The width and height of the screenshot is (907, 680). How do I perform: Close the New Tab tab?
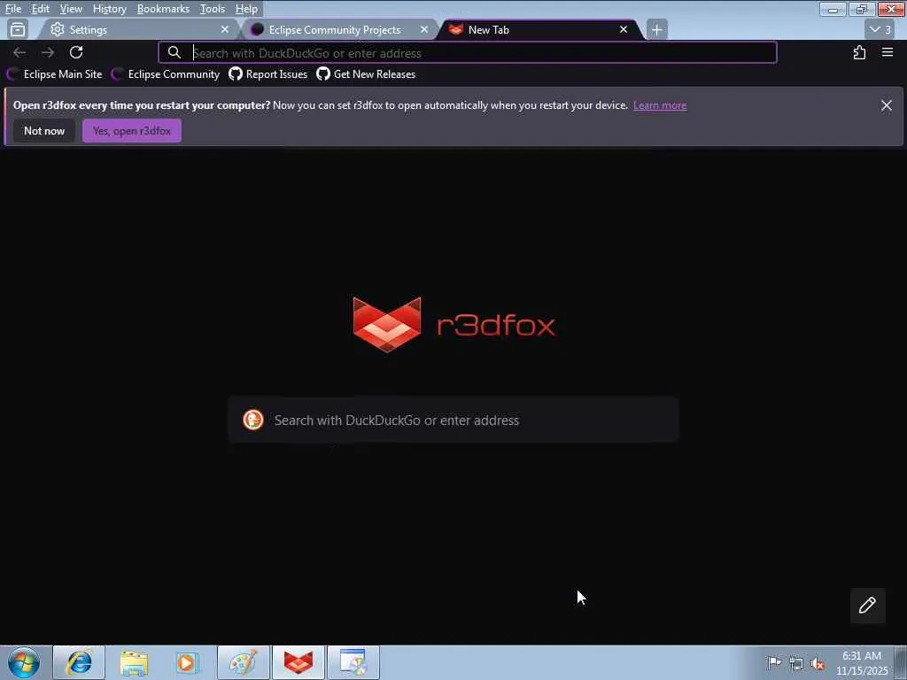click(x=624, y=29)
